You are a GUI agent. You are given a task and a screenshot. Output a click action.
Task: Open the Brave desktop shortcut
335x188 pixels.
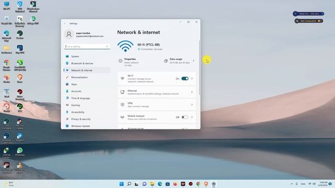20,78
